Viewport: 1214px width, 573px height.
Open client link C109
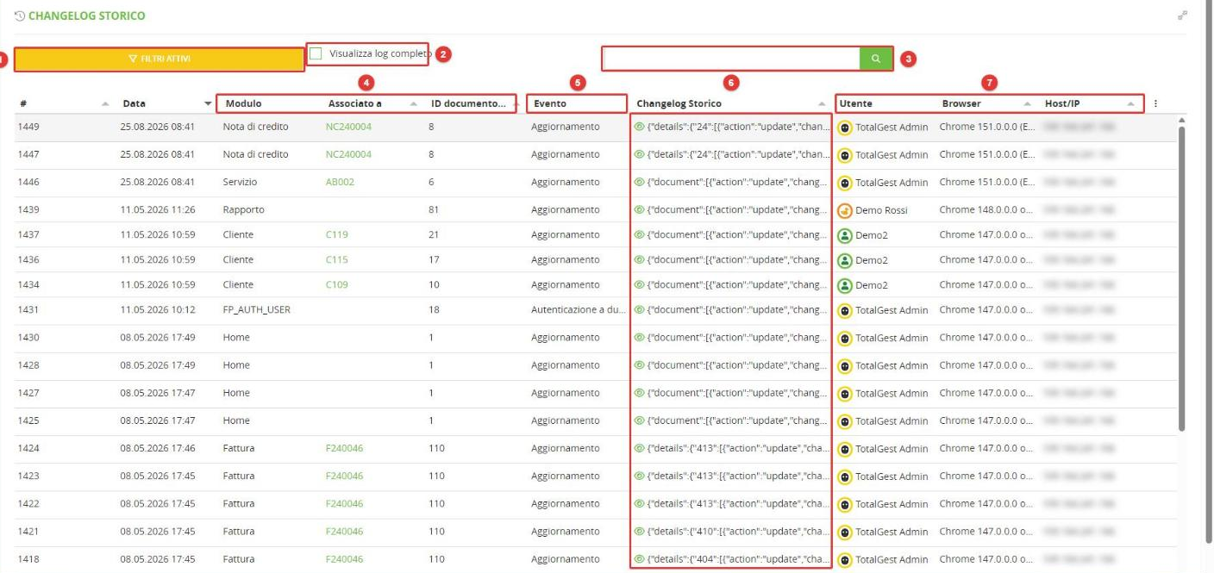(x=336, y=285)
